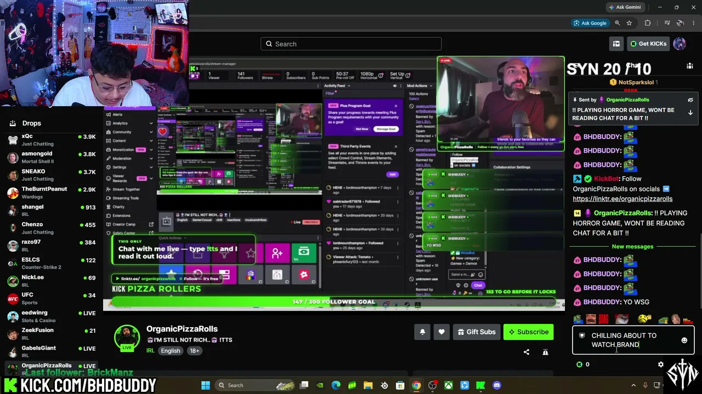Bookmark this page with the star icon

coord(629,23)
